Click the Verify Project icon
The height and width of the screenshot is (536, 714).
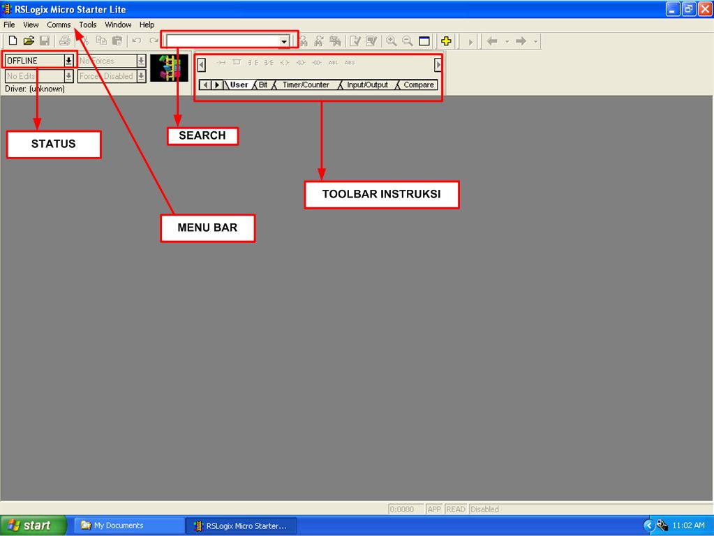point(371,41)
